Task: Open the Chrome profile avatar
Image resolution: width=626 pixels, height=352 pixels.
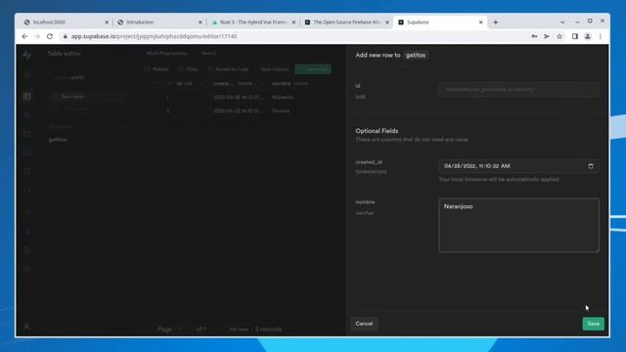Action: [x=587, y=36]
